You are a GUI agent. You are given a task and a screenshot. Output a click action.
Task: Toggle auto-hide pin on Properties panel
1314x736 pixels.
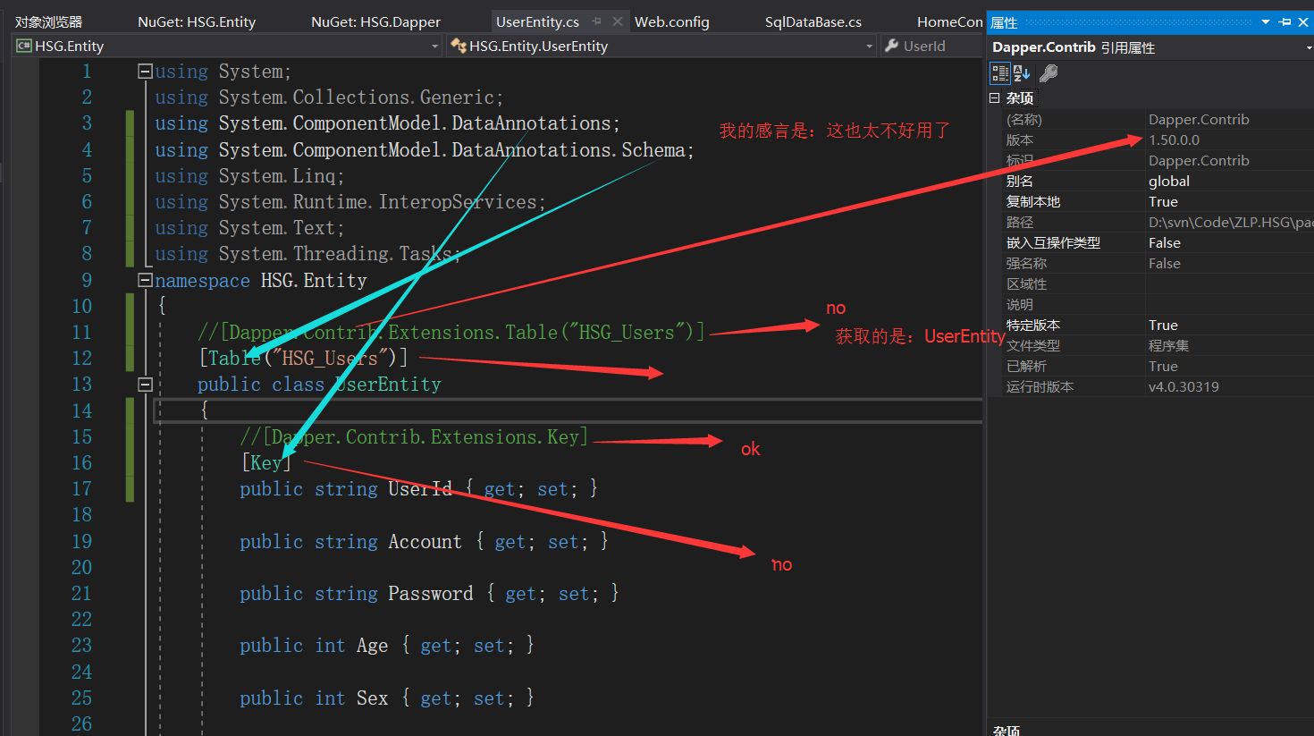coord(1285,22)
